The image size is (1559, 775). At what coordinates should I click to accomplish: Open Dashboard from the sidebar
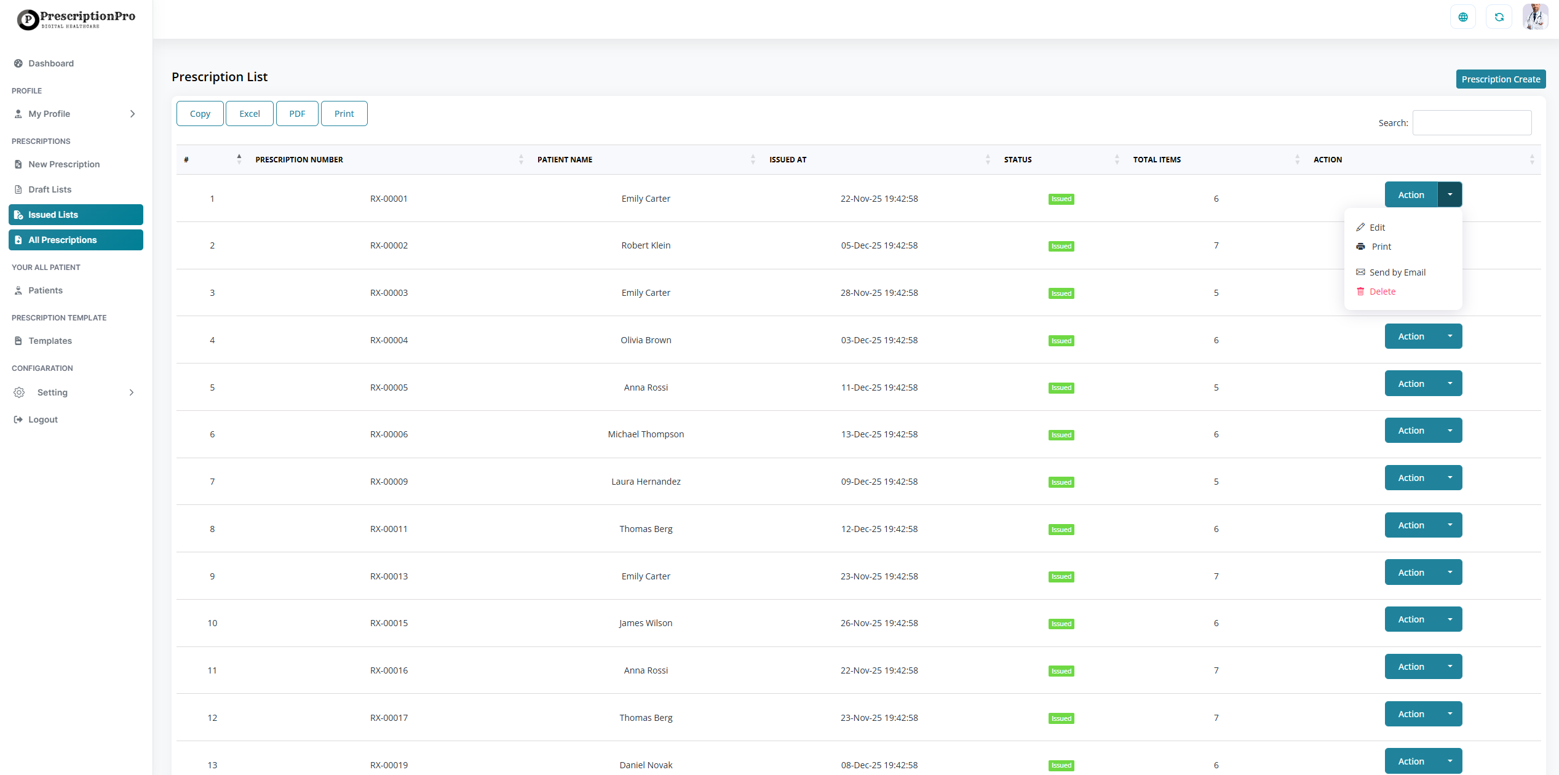tap(50, 63)
